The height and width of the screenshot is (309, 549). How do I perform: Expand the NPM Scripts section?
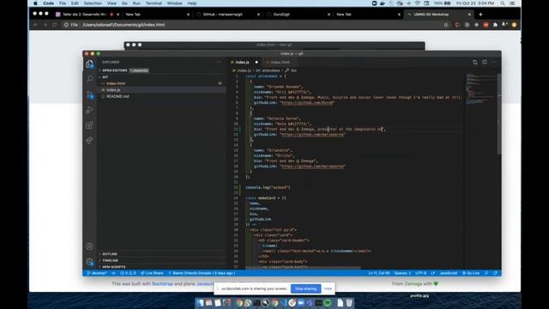pyautogui.click(x=113, y=267)
